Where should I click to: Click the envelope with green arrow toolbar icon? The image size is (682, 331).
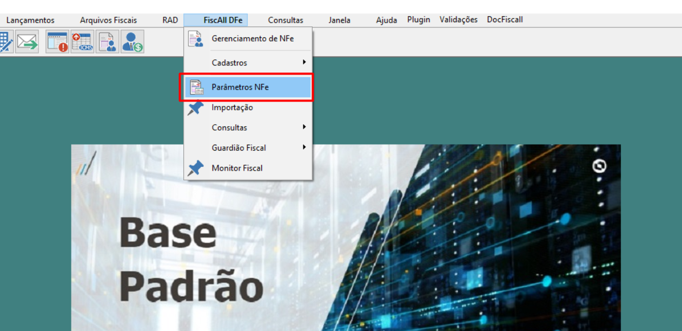[27, 42]
